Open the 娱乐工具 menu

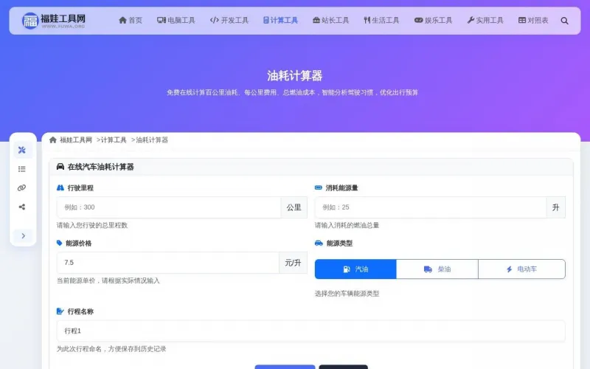[433, 21]
